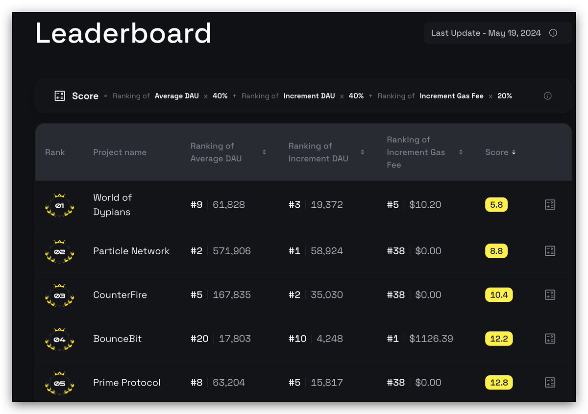Click the 5.8 score badge

496,205
